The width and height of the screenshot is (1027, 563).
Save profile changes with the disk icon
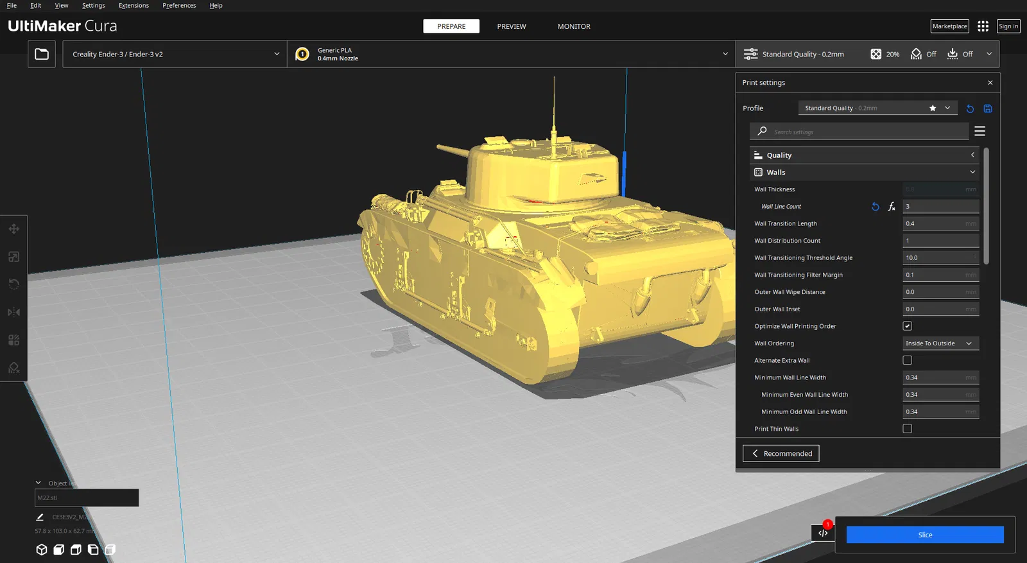(988, 108)
